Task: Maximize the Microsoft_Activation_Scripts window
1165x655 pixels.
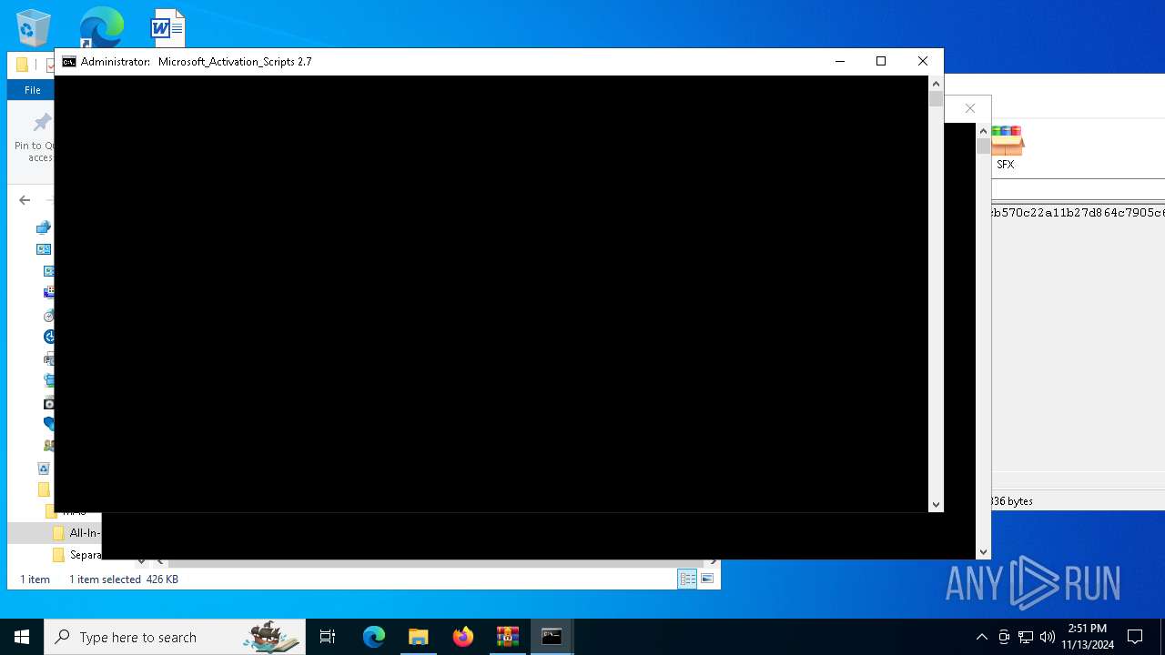Action: (x=881, y=61)
